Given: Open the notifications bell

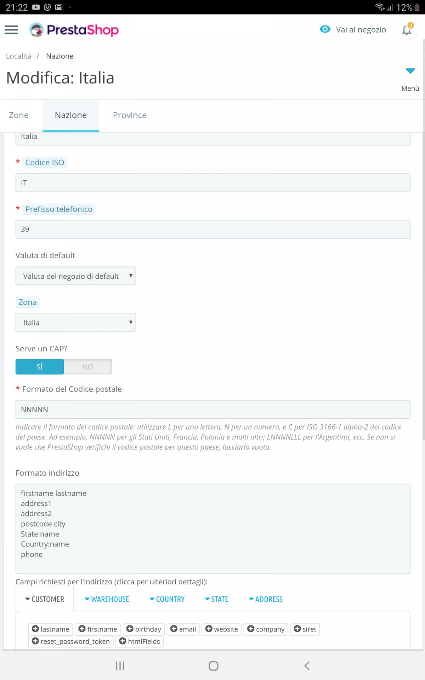Looking at the screenshot, I should pos(407,30).
